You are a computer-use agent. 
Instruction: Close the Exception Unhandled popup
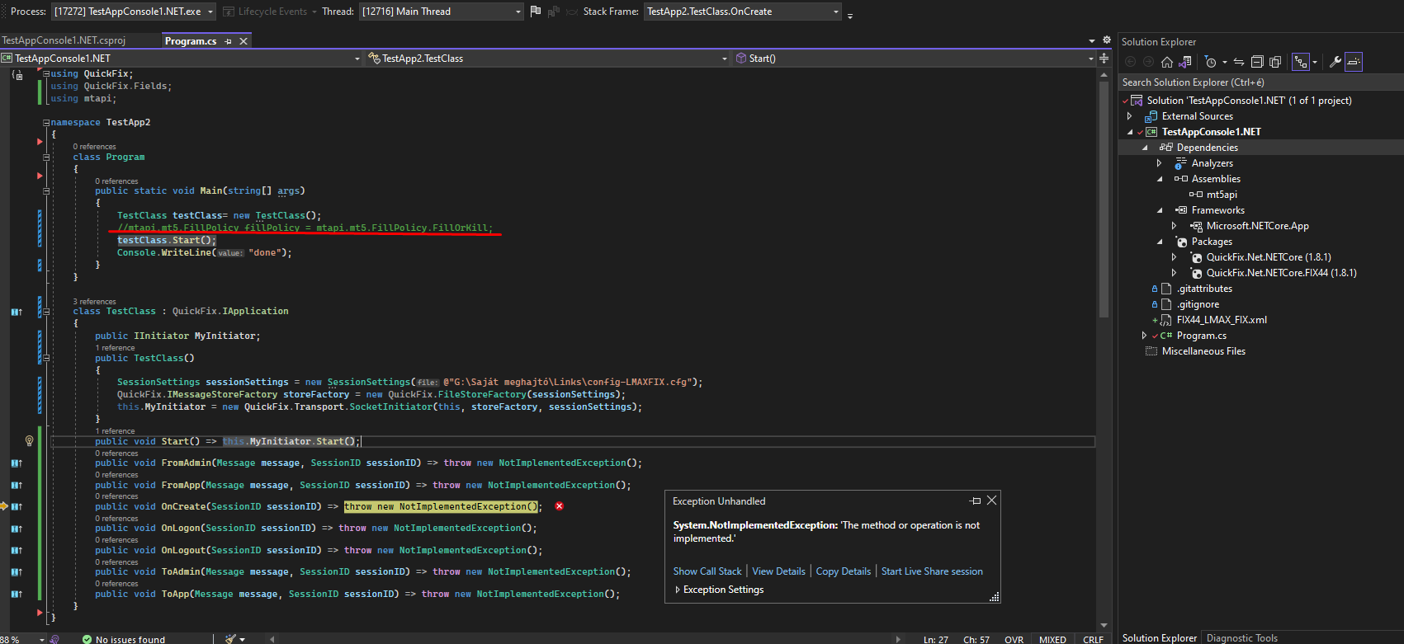point(992,501)
